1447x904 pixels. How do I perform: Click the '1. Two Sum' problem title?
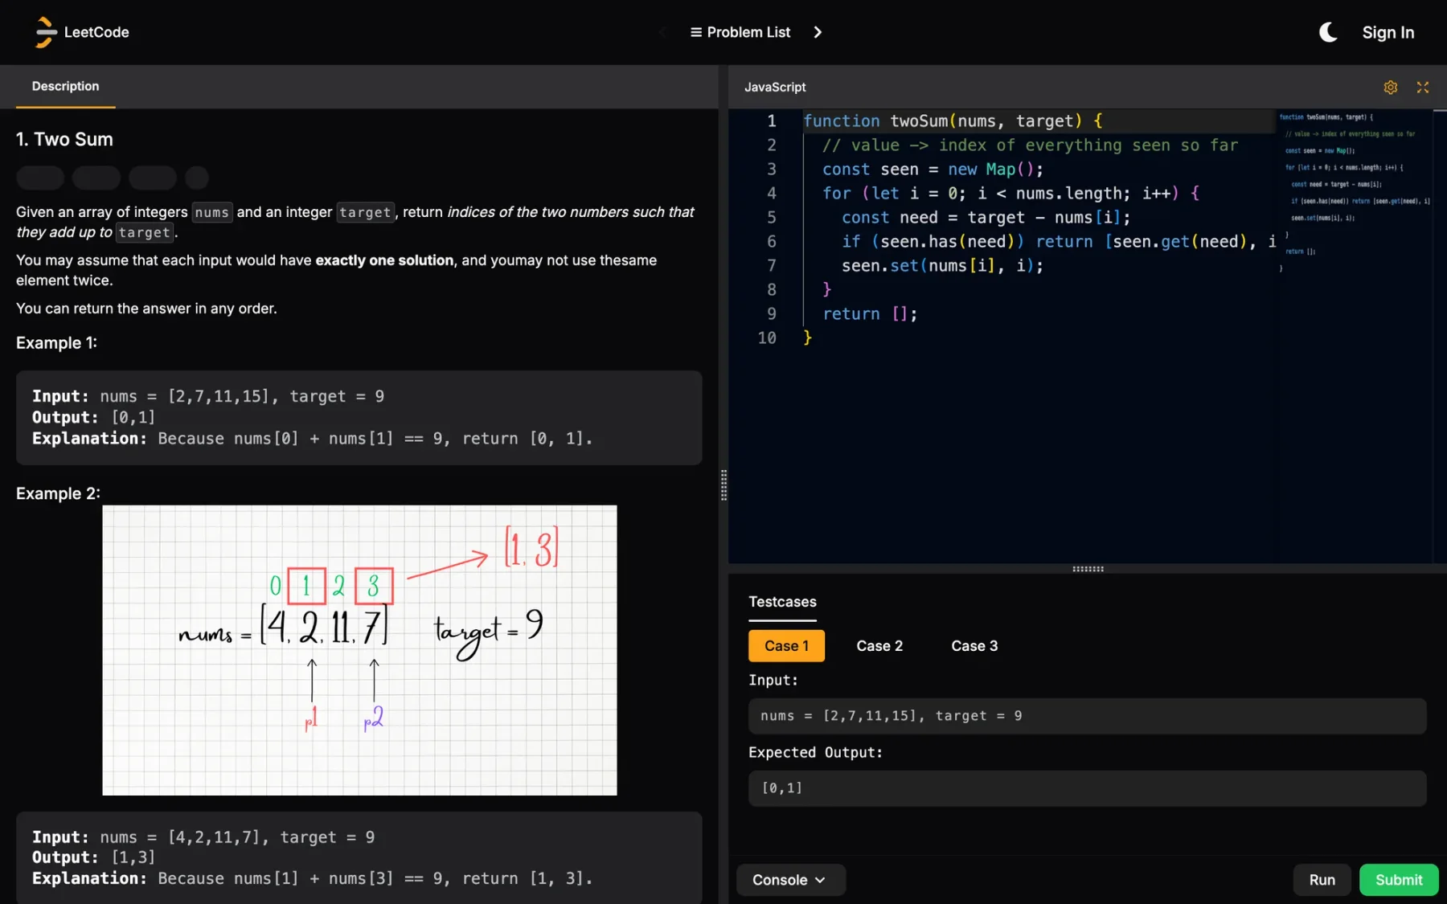tap(64, 139)
